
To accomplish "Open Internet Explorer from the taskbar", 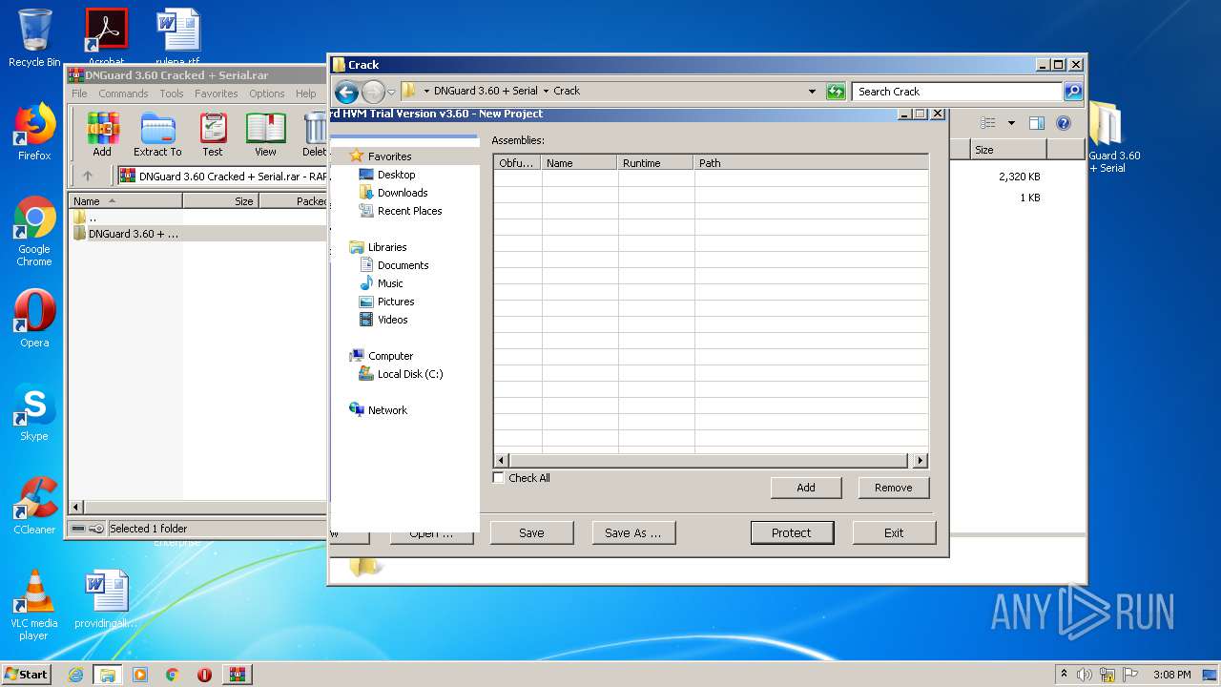I will coord(75,675).
